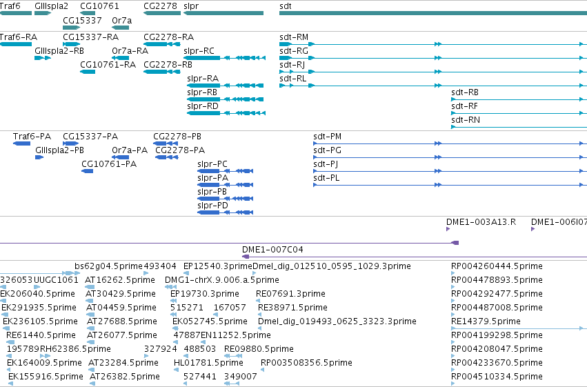Select the sdt-RB transcript label
The height and width of the screenshot is (387, 587).
tap(465, 92)
